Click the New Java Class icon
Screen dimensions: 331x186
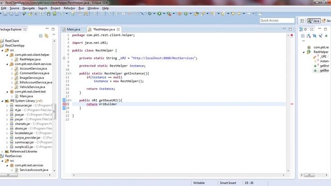186,14
